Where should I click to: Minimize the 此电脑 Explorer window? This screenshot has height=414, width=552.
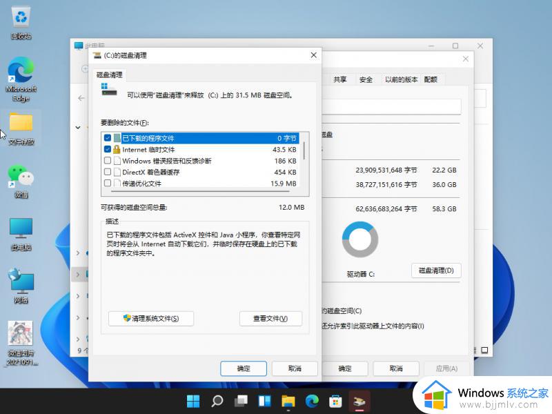(431, 46)
